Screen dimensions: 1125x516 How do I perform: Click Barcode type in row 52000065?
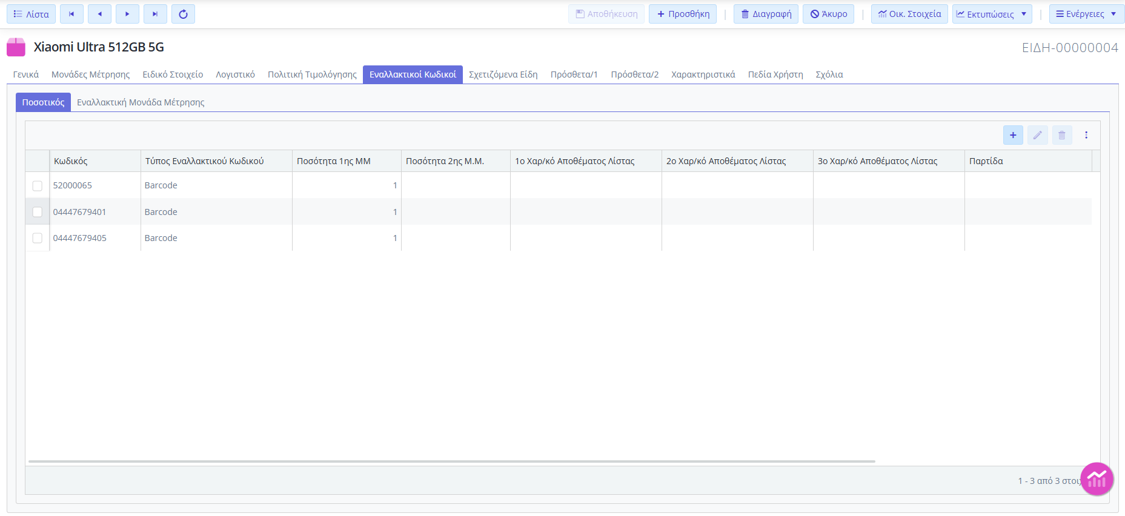(x=216, y=185)
